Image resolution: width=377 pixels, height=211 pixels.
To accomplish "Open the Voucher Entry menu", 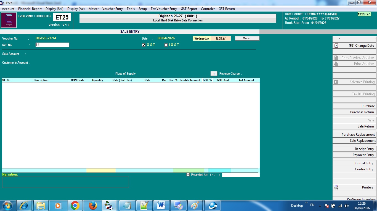I will (112, 9).
